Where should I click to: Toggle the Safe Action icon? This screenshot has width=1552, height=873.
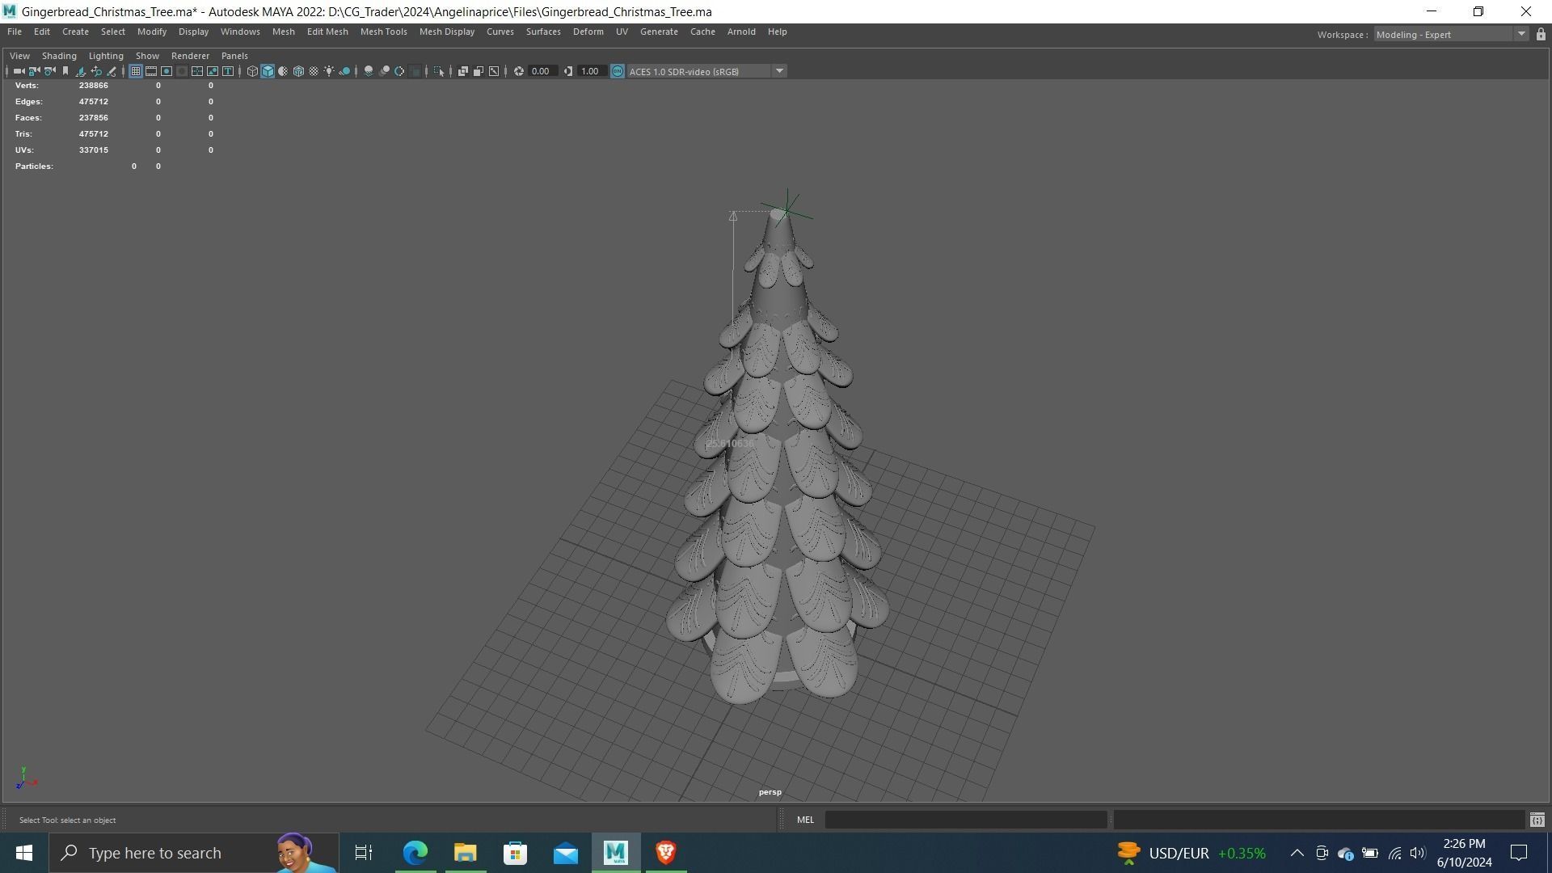(x=213, y=71)
